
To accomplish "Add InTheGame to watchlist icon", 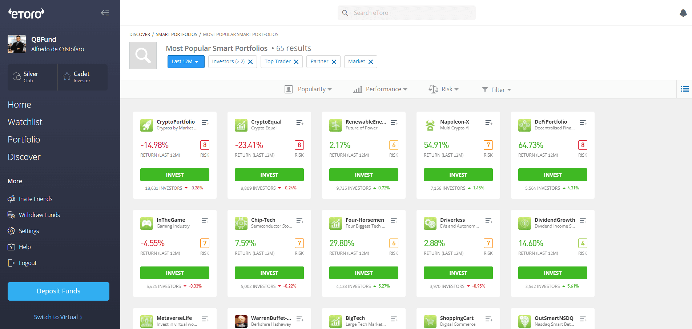I will [205, 221].
